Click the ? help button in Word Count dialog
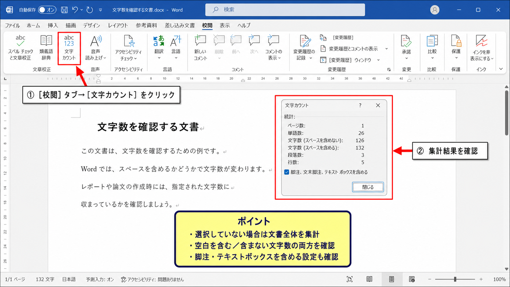This screenshot has width=510, height=287. coord(360,105)
